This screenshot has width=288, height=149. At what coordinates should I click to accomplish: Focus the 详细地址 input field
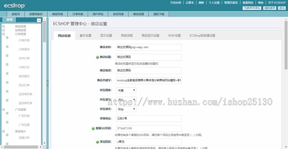click(149, 118)
